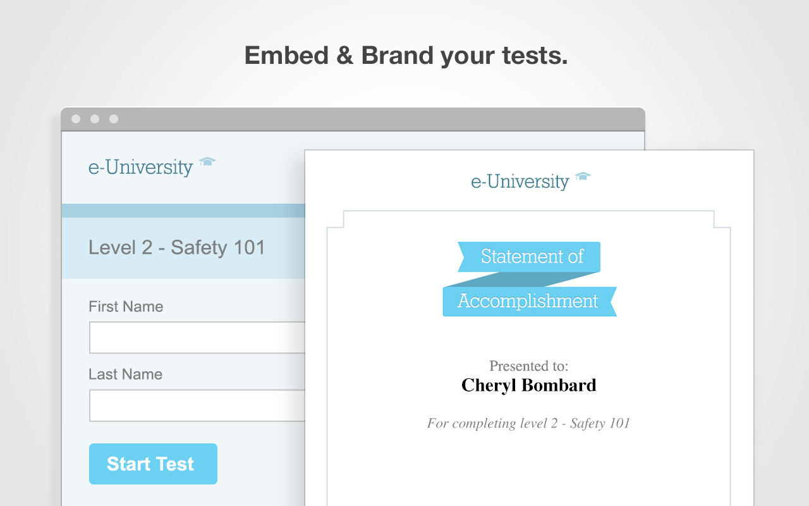
Task: Click the "Embed & Brand your tests." headline
Action: click(x=406, y=56)
